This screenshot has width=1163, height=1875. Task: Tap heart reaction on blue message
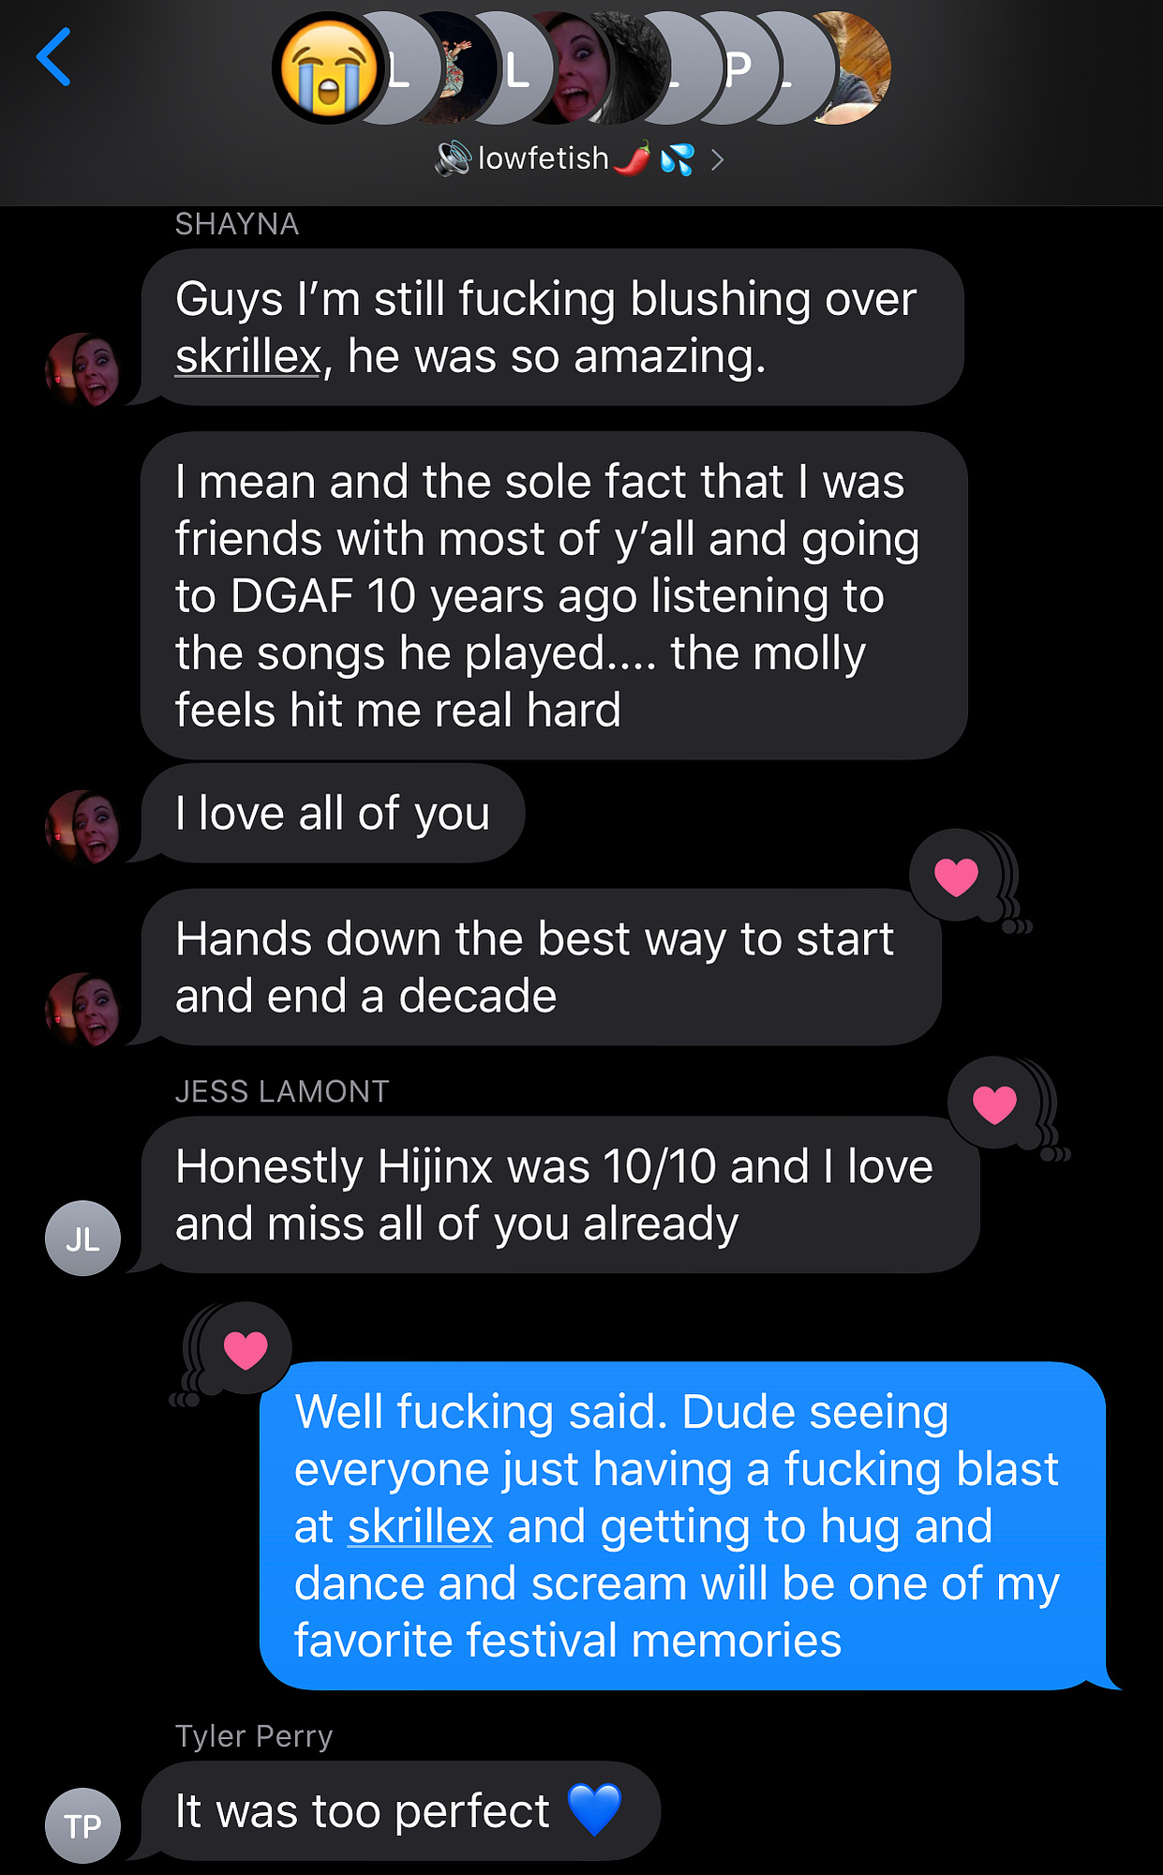pyautogui.click(x=246, y=1349)
